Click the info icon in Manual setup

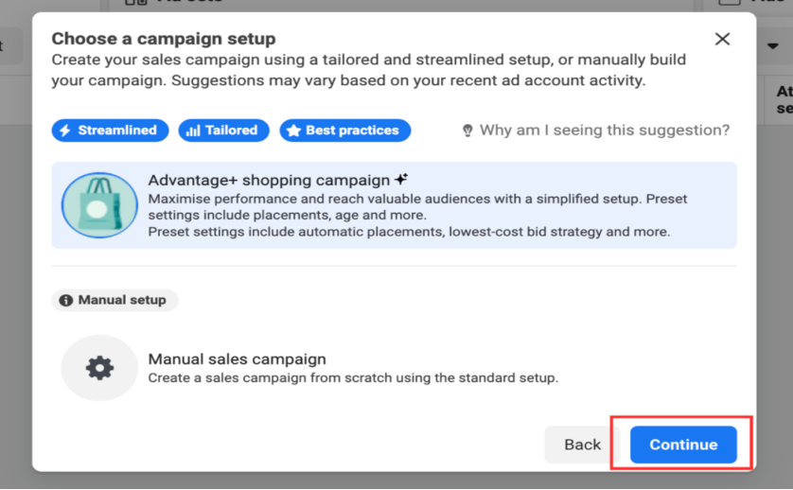[65, 300]
